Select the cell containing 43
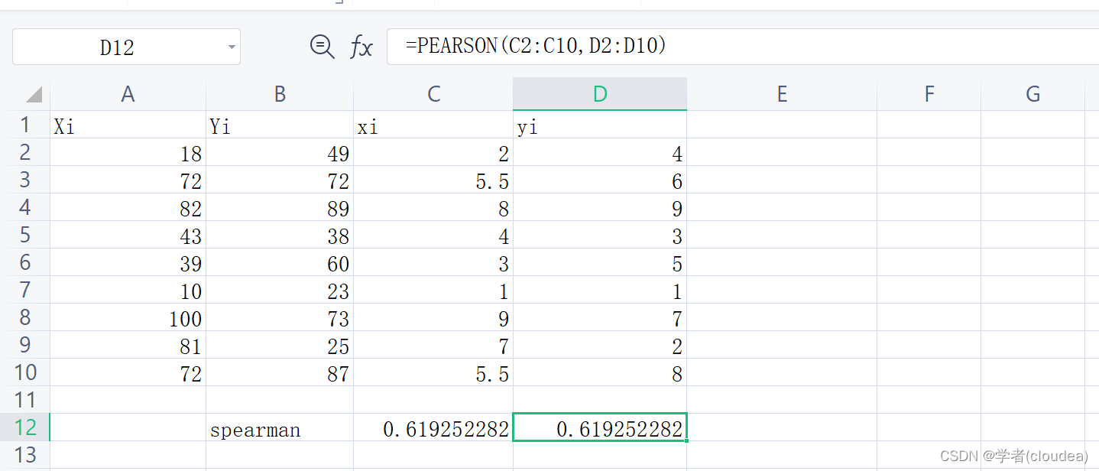 [x=128, y=235]
